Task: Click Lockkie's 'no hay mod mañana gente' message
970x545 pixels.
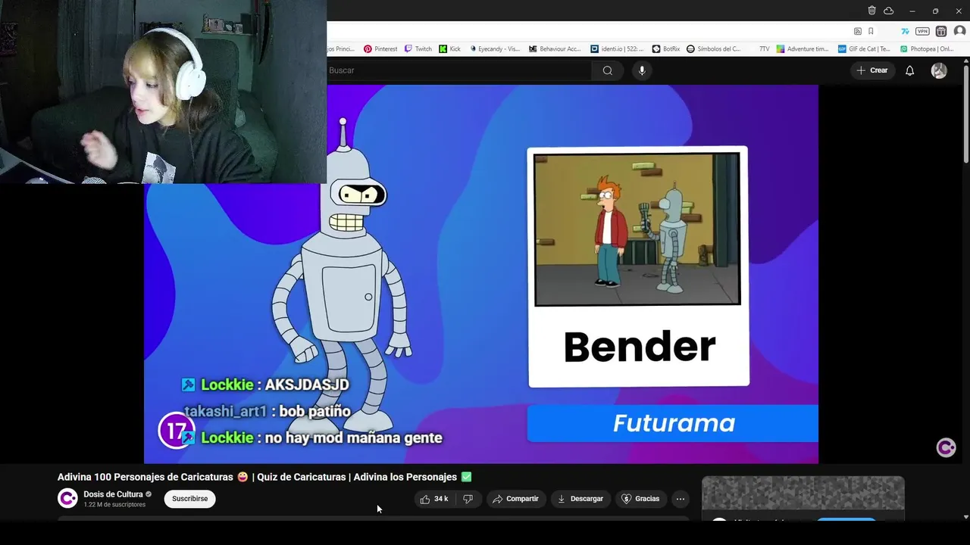Action: tap(311, 438)
